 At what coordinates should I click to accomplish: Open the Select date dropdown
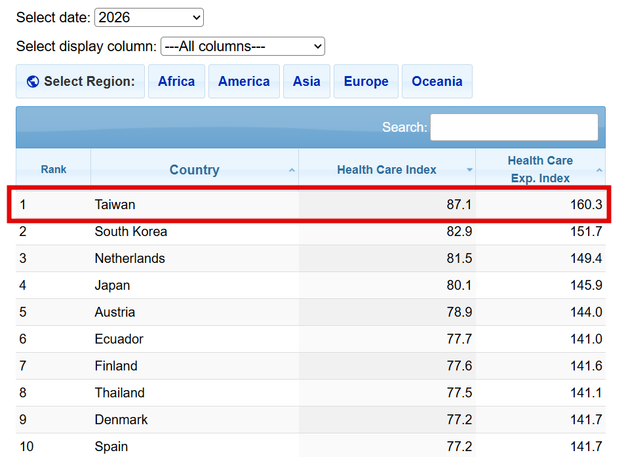coord(149,18)
